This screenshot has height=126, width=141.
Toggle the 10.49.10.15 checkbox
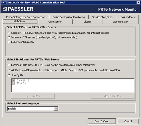pyautogui.click(x=13, y=80)
